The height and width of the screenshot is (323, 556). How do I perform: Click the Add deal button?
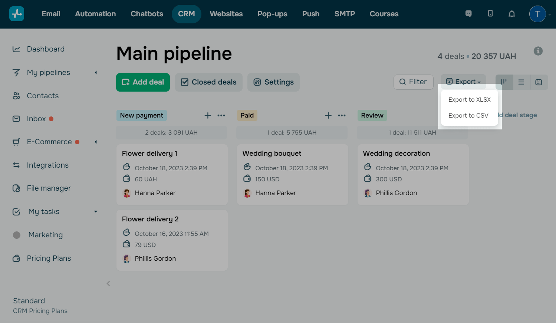point(143,82)
